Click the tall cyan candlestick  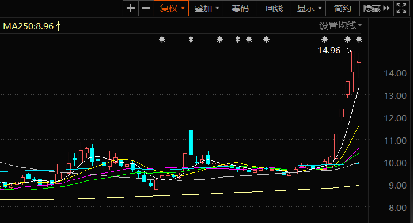[x=191, y=143]
